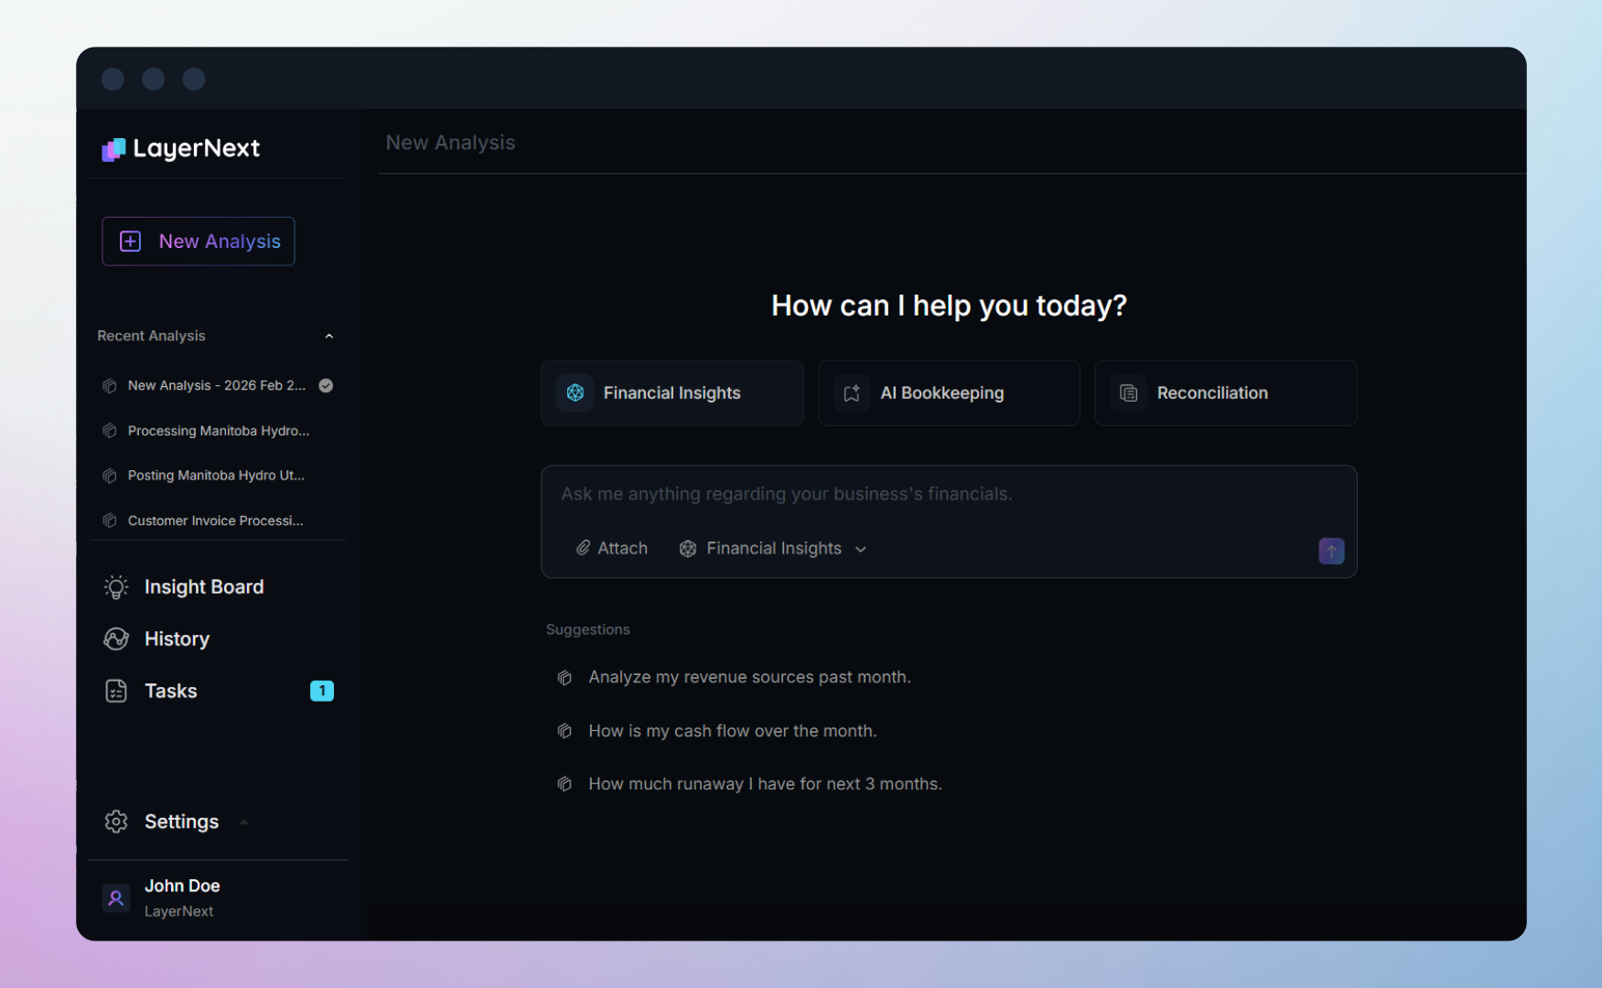Image resolution: width=1602 pixels, height=988 pixels.
Task: Click icon beside New Analysis - 2026 Feb entry
Action: click(110, 386)
